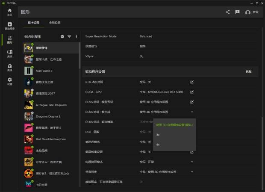The height and width of the screenshot is (192, 265).
Task: Click the 全局 - NVIDIA GeForce RTX 5080 value
Action: [162, 92]
